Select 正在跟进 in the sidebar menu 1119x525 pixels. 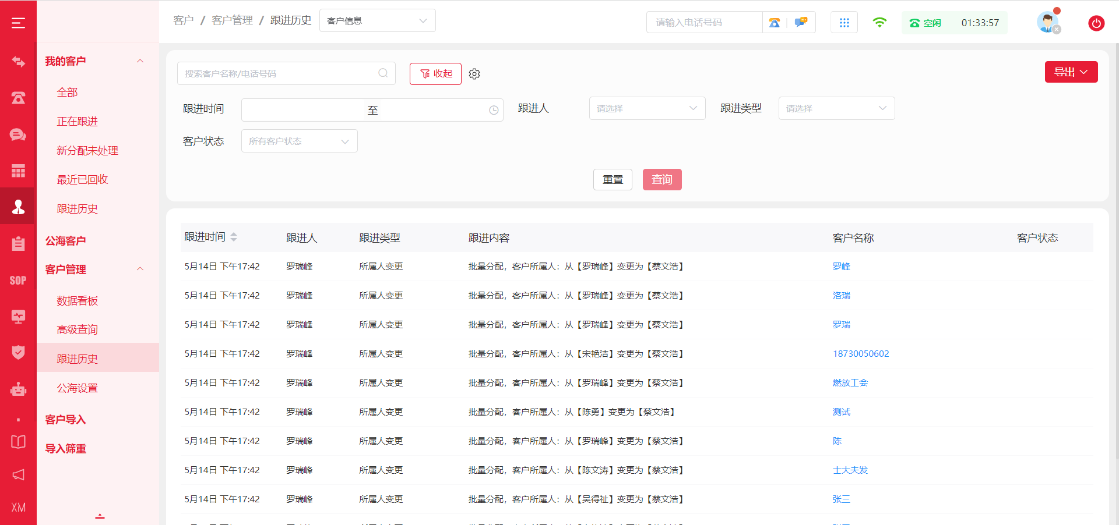click(x=77, y=122)
